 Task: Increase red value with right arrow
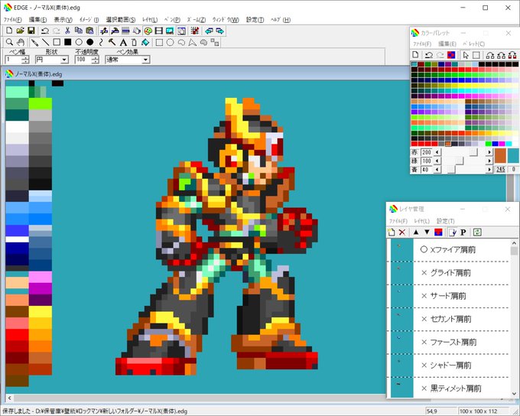coord(489,152)
